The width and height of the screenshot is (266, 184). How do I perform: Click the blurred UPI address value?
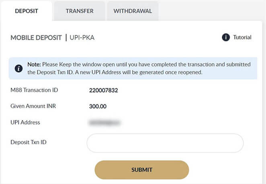pos(105,122)
